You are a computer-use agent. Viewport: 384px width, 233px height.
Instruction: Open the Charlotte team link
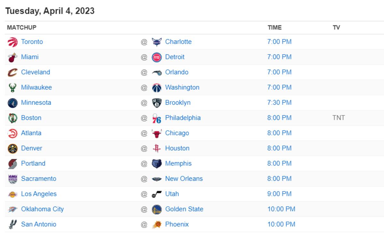point(178,42)
